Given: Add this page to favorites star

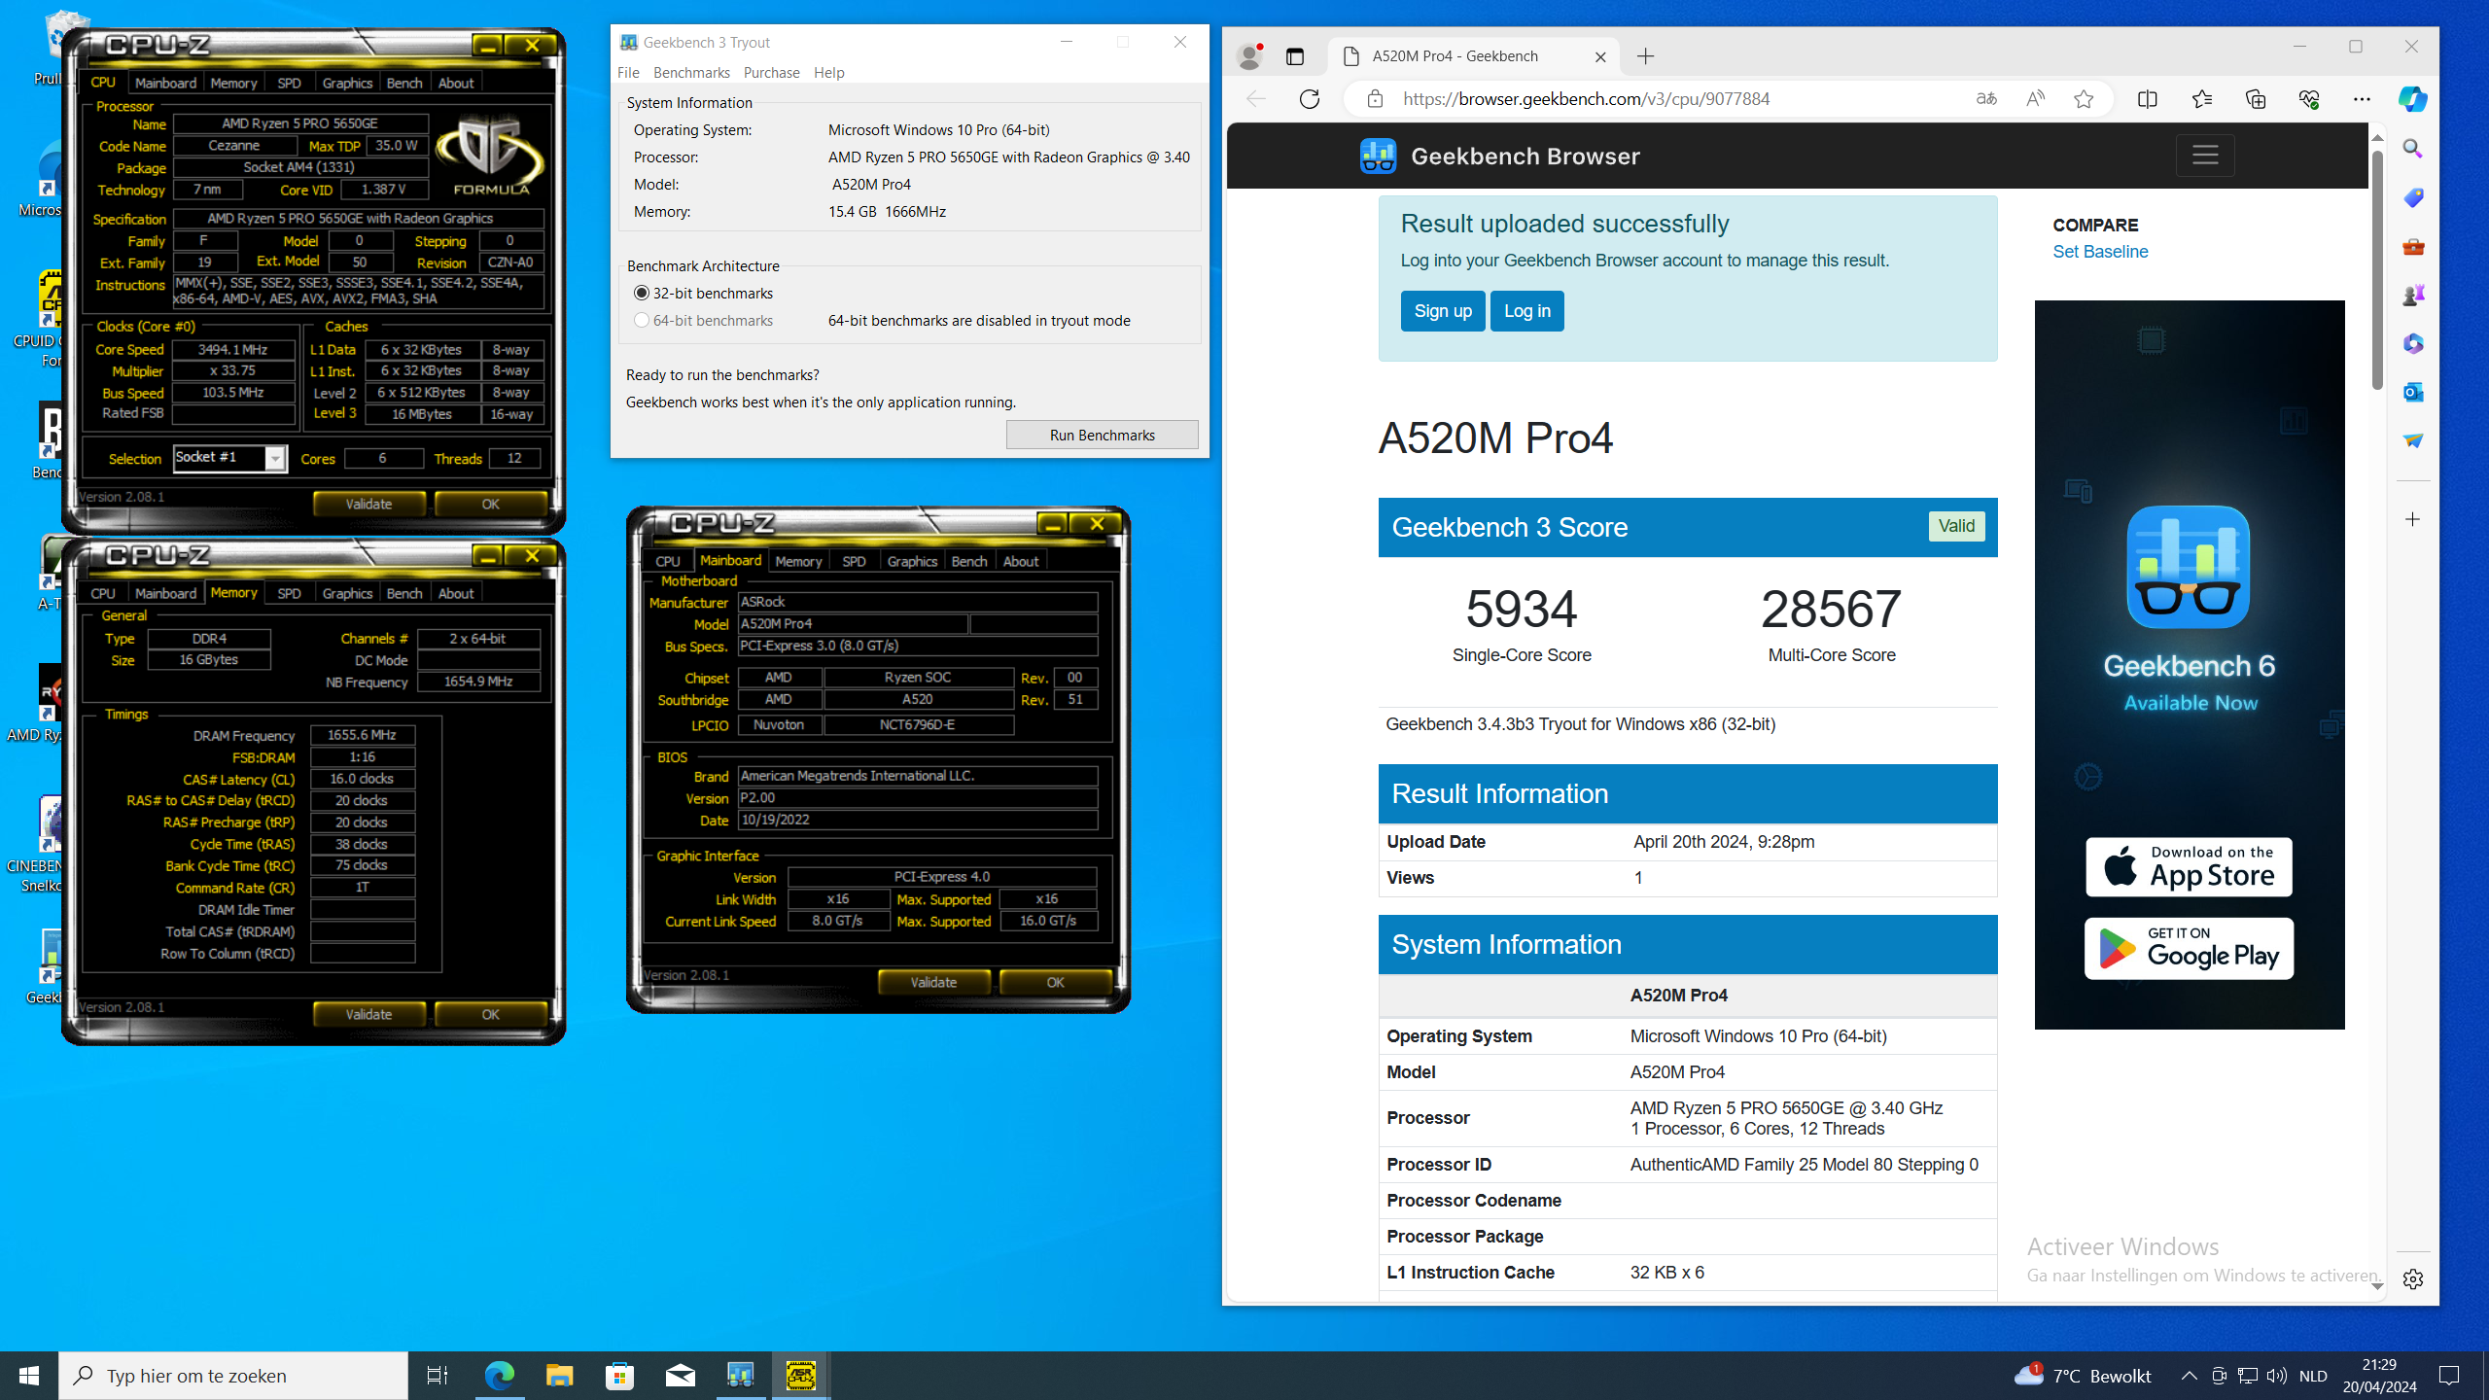Looking at the screenshot, I should [2084, 99].
